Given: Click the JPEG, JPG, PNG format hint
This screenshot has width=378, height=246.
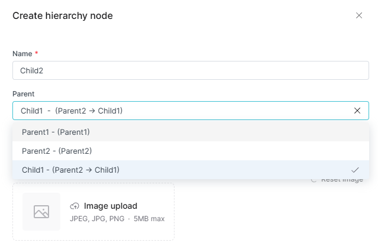Looking at the screenshot, I should (96, 219).
